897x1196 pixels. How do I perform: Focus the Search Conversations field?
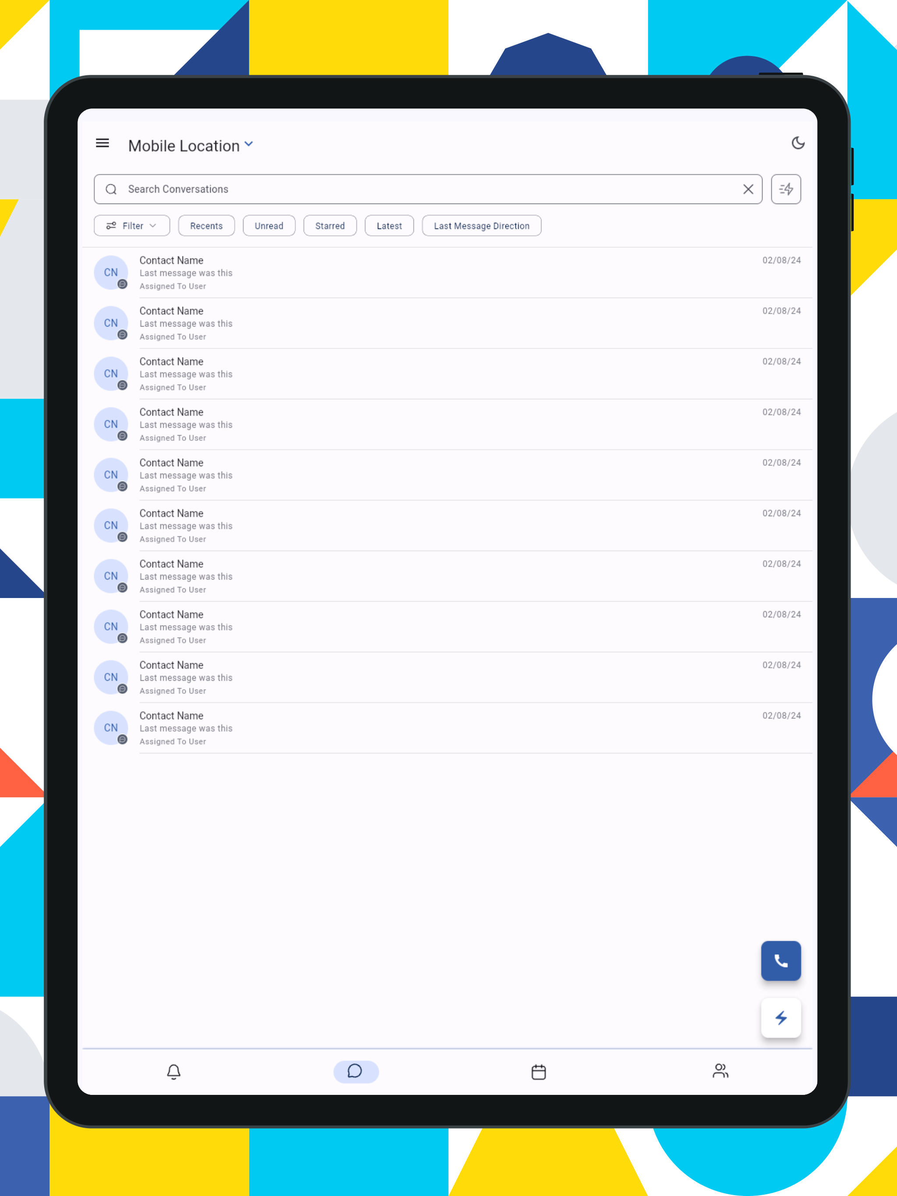coord(428,189)
